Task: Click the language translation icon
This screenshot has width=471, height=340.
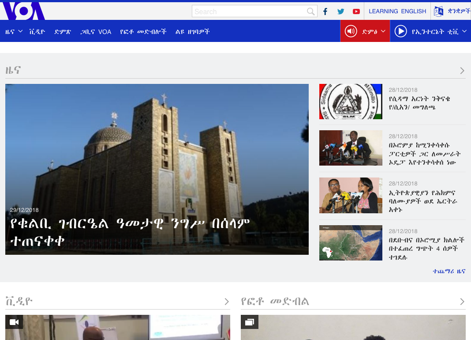Action: 438,11
